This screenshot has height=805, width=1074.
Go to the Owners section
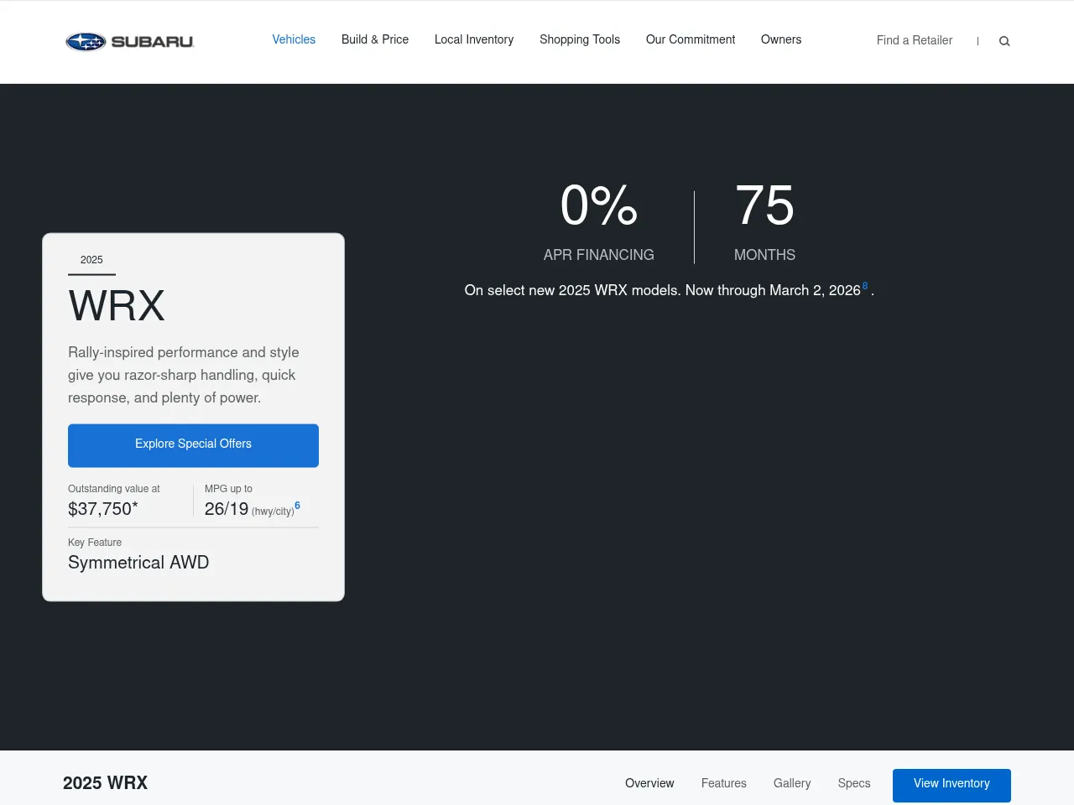pos(781,39)
